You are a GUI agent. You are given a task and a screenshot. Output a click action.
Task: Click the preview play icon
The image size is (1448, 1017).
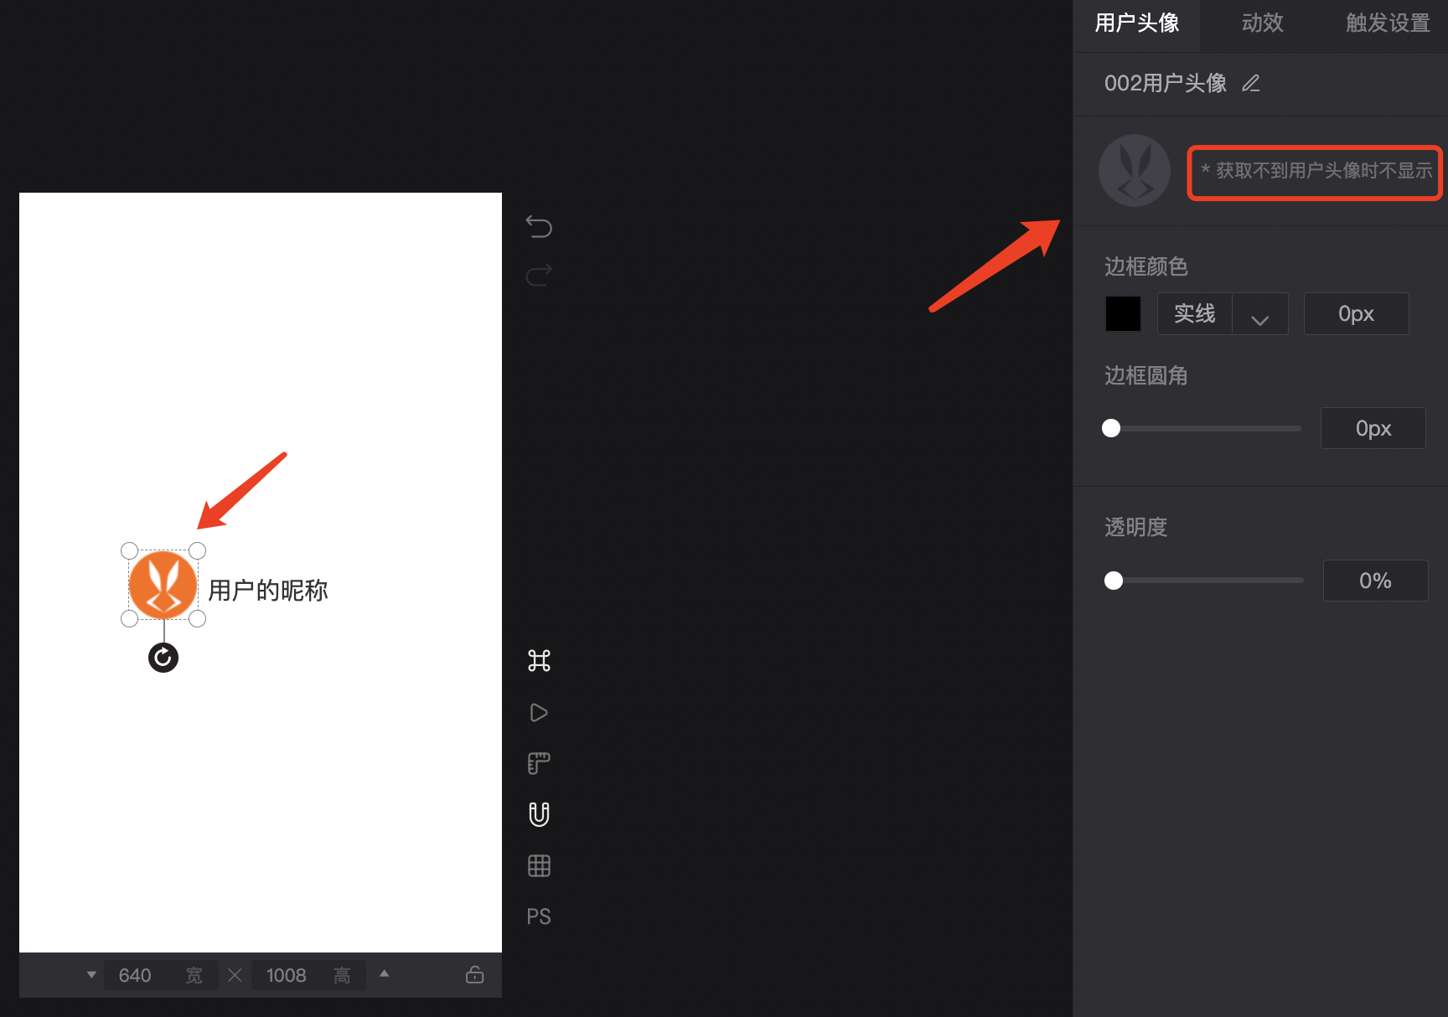pyautogui.click(x=539, y=713)
